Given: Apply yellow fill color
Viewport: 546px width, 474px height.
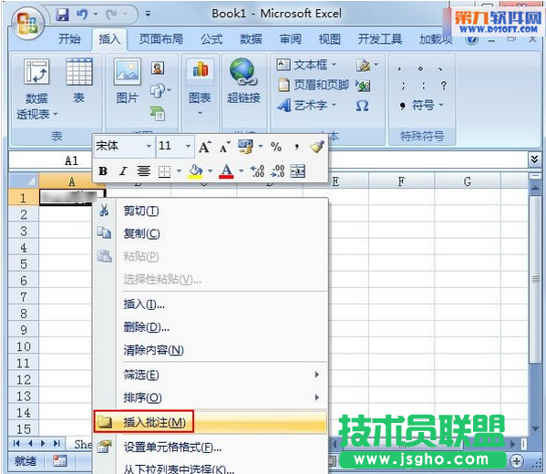Looking at the screenshot, I should [x=195, y=171].
